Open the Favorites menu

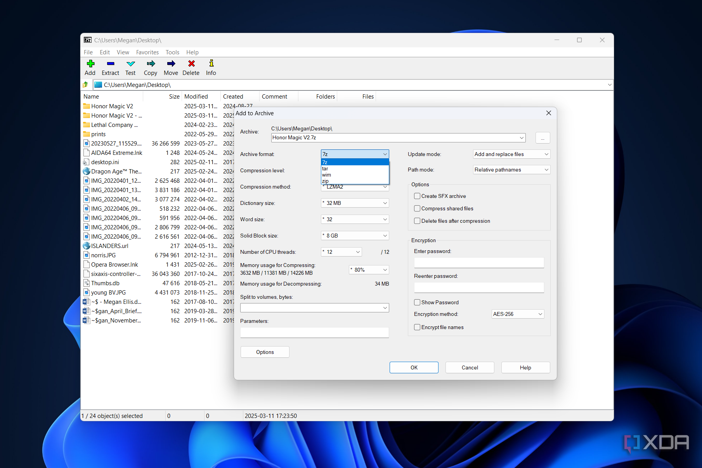point(147,52)
